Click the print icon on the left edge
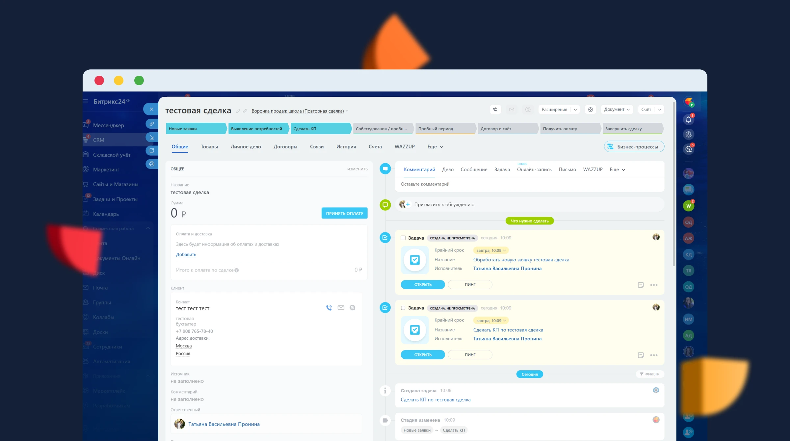The height and width of the screenshot is (441, 790). pos(151,164)
